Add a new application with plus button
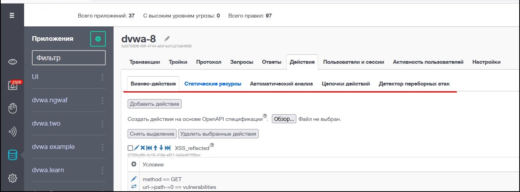The width and height of the screenshot is (520, 192). pyautogui.click(x=98, y=39)
